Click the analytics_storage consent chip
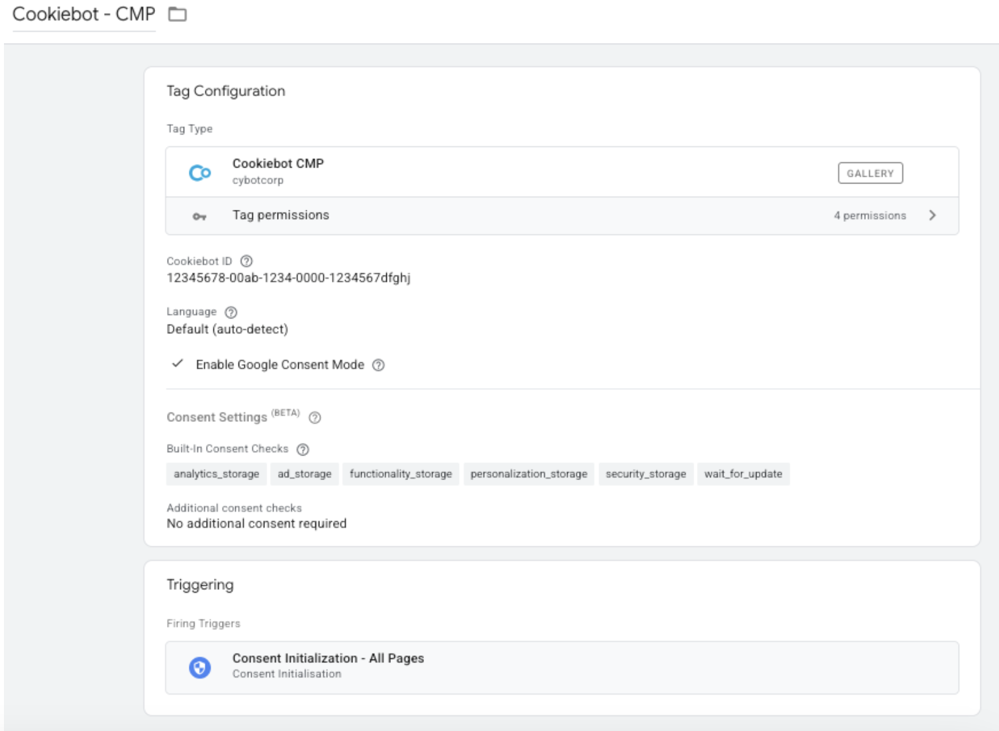 point(216,474)
